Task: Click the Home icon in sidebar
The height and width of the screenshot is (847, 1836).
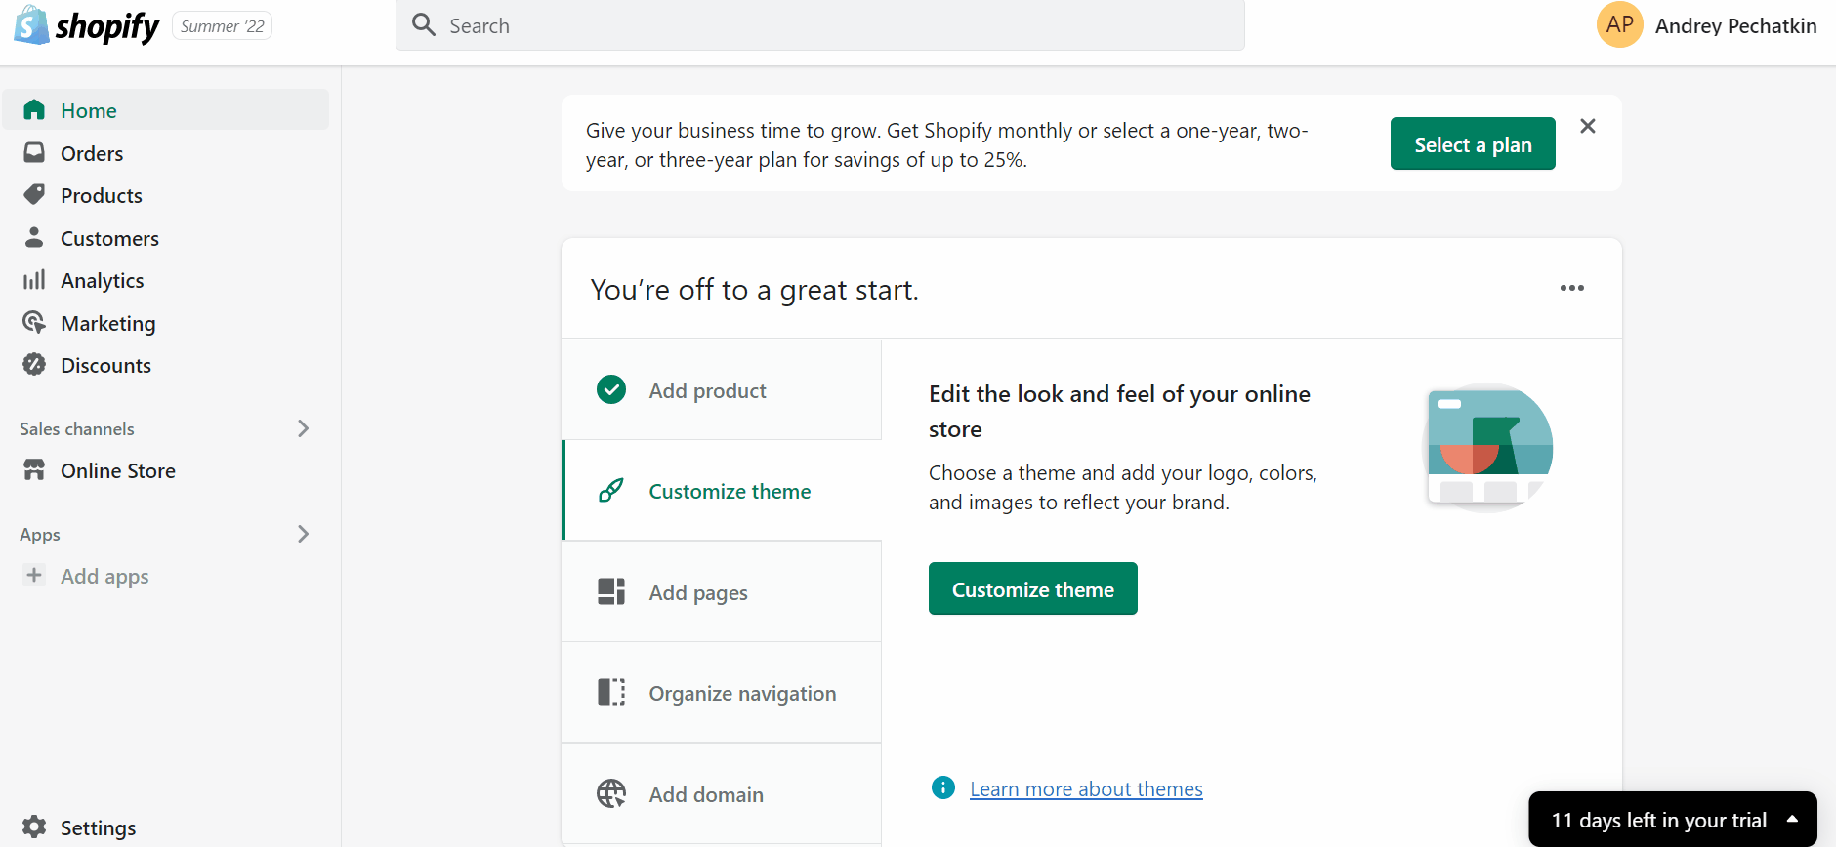Action: [x=34, y=109]
